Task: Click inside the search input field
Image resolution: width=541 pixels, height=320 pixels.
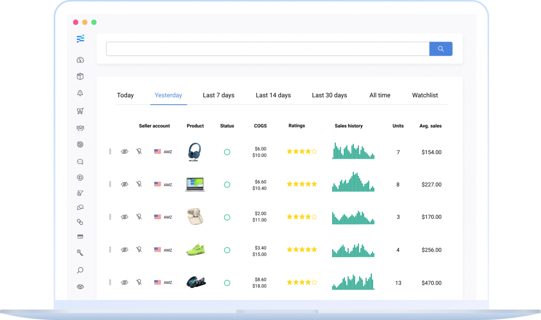Action: (x=268, y=49)
